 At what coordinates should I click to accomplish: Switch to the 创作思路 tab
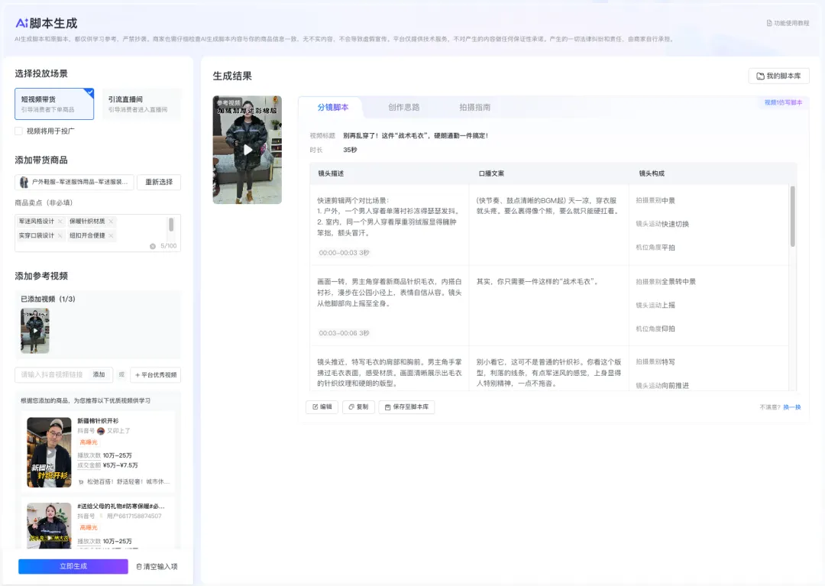(x=403, y=107)
